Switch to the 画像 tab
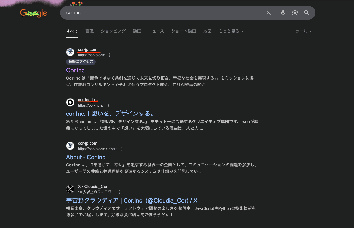This screenshot has width=354, height=228. [x=89, y=31]
